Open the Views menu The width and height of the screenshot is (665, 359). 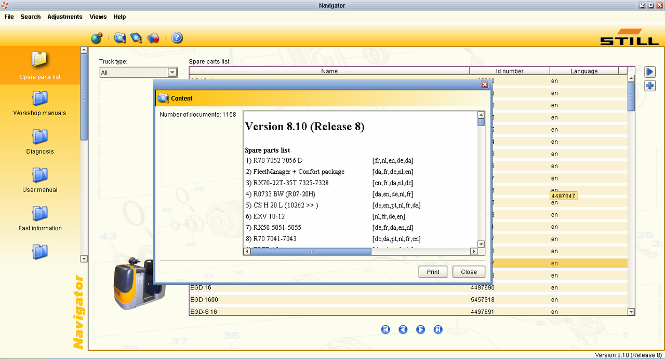[x=98, y=17]
